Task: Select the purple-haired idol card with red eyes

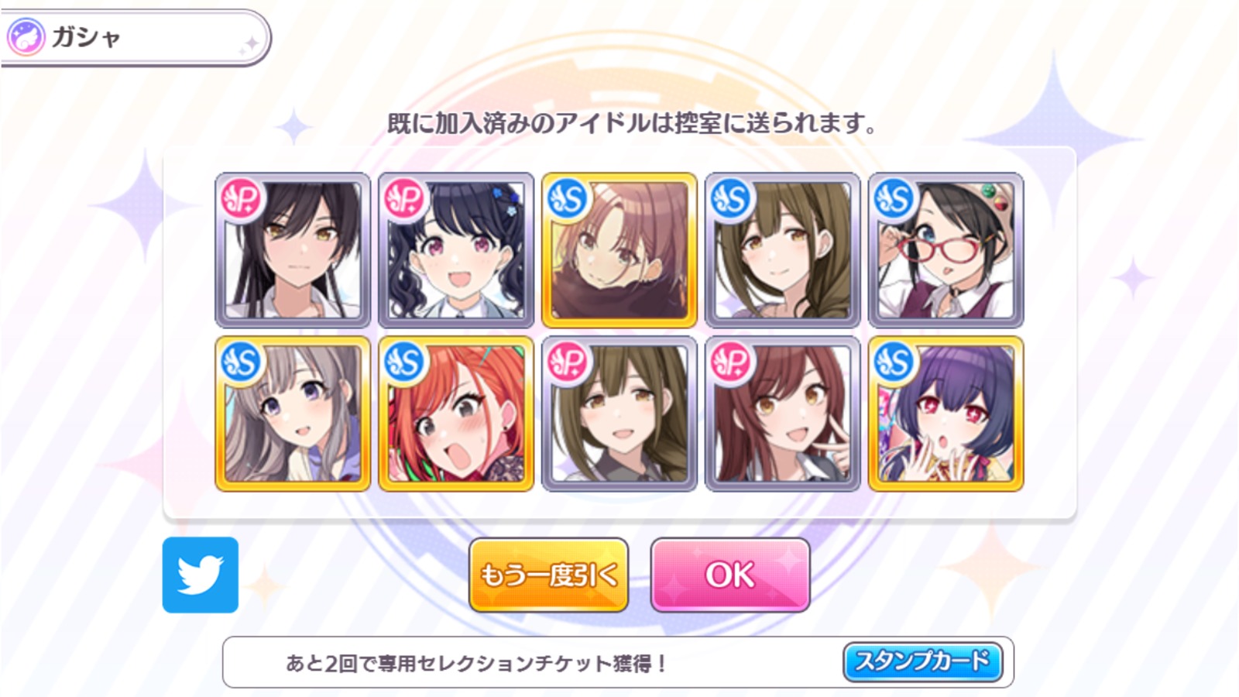Action: (x=946, y=414)
